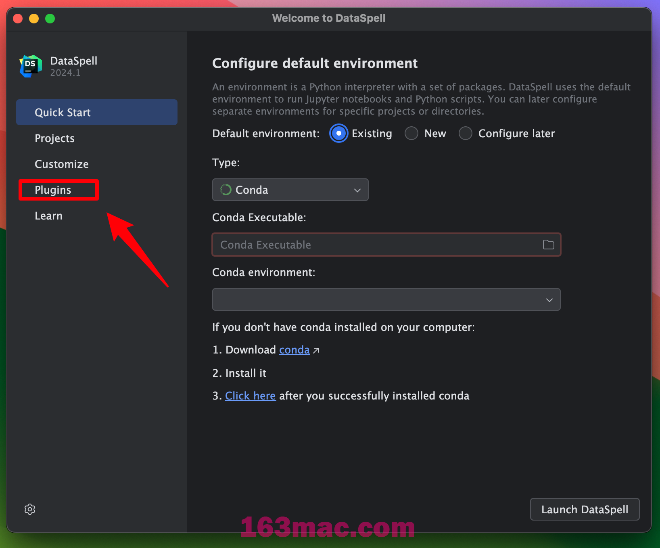Choose the New environment radio button
Screen dimensions: 660x548
pos(411,133)
